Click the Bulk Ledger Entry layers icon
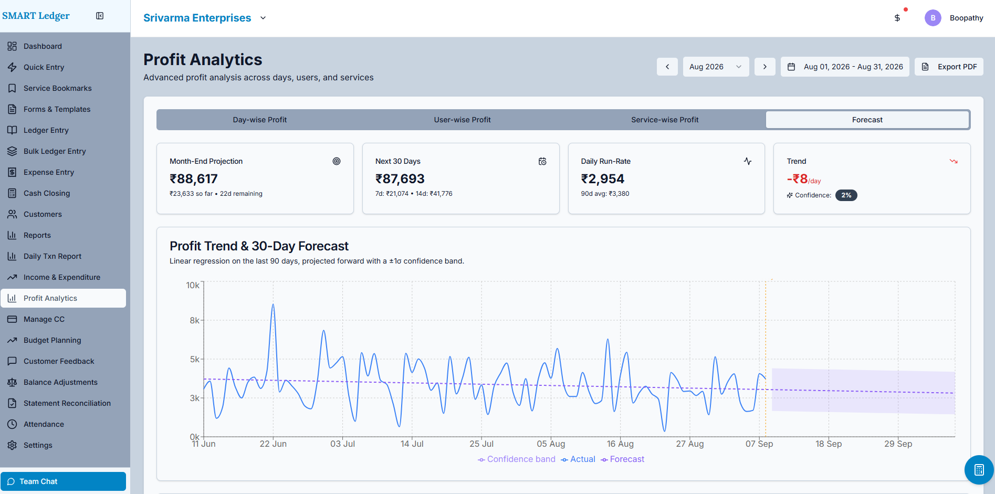The height and width of the screenshot is (494, 995). click(12, 151)
